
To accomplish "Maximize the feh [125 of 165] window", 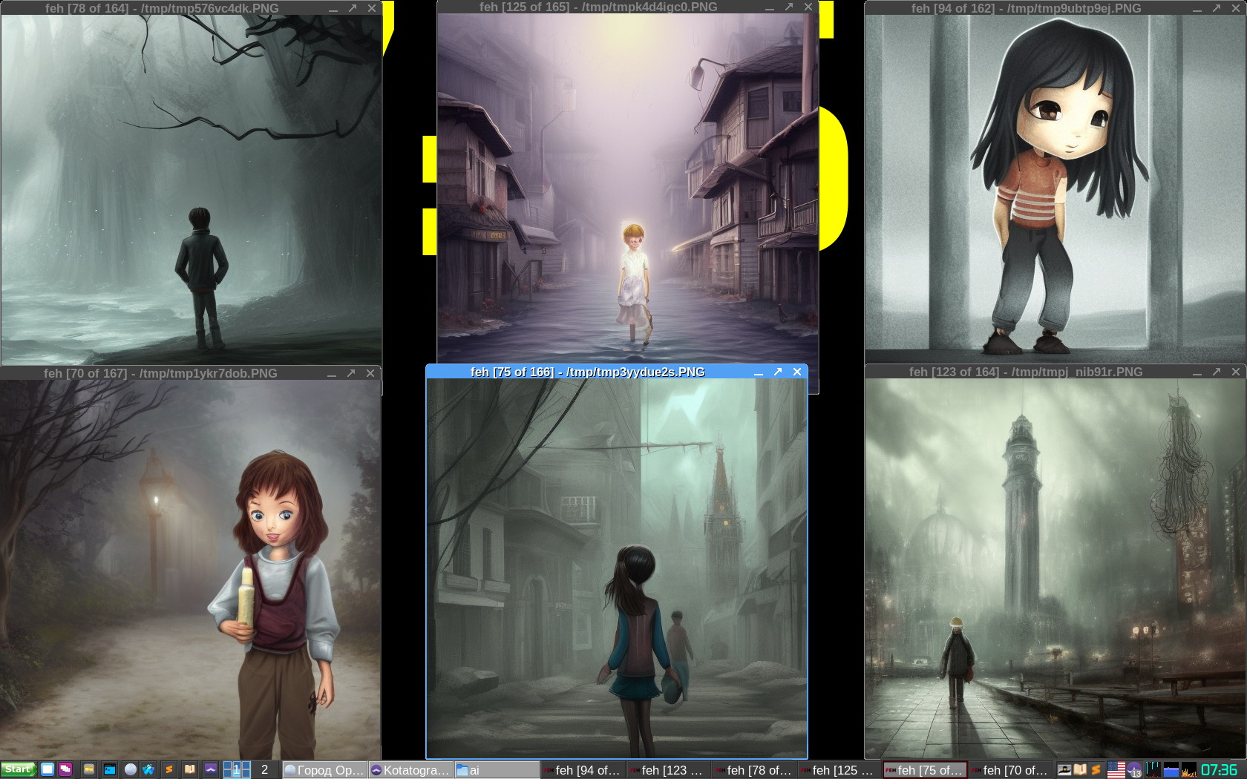I will pyautogui.click(x=789, y=7).
